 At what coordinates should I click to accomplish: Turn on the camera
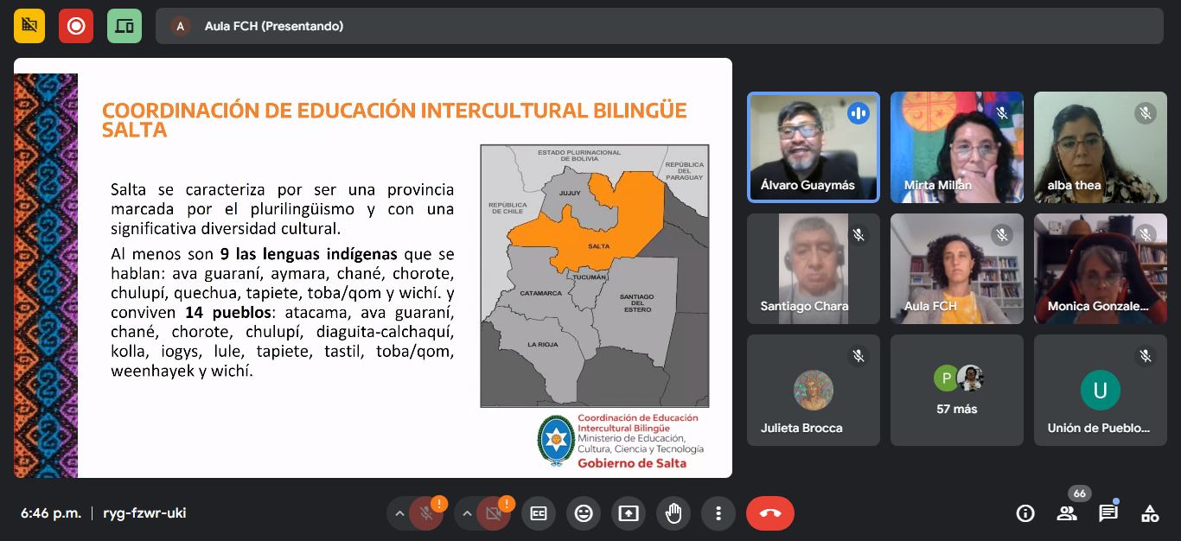coord(494,513)
